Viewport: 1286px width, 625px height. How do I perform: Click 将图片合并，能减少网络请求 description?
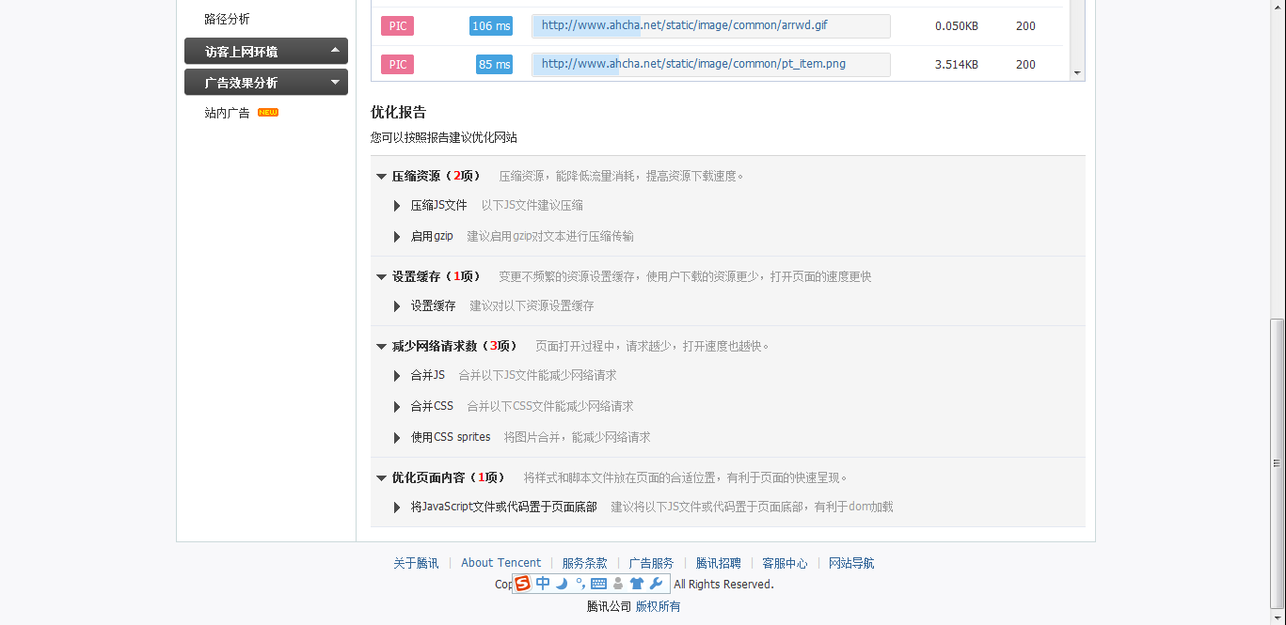click(x=577, y=437)
